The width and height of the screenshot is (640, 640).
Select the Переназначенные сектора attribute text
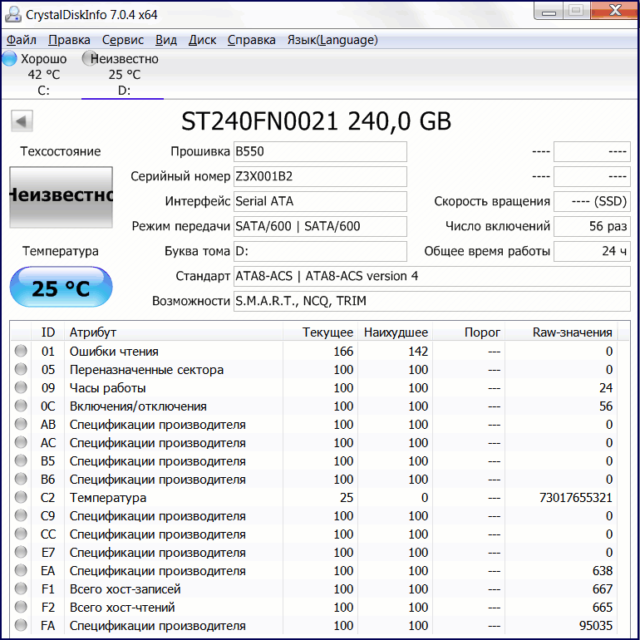146,370
